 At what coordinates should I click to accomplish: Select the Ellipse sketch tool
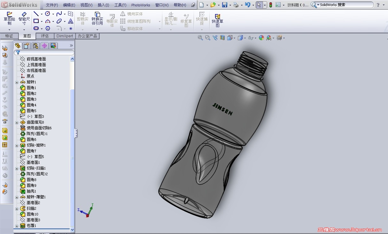[x=59, y=21]
